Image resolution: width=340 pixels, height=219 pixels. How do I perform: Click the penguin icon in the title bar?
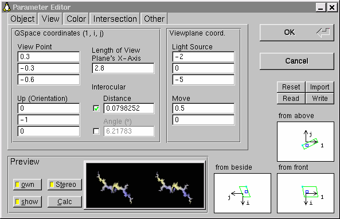7,7
